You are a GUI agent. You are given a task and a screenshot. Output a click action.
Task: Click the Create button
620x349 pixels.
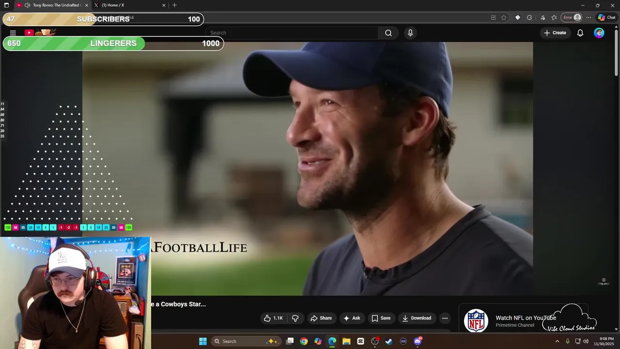555,33
